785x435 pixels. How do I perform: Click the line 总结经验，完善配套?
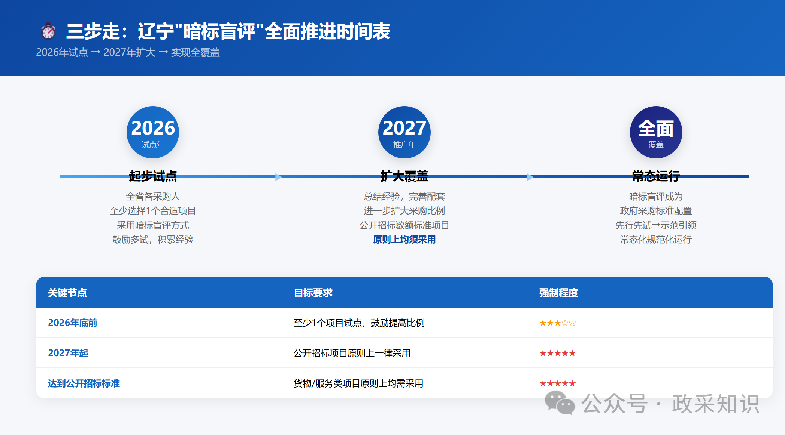tap(404, 197)
